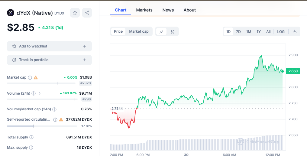Select 1D time range
Image resolution: width=307 pixels, height=156 pixels.
[228, 31]
